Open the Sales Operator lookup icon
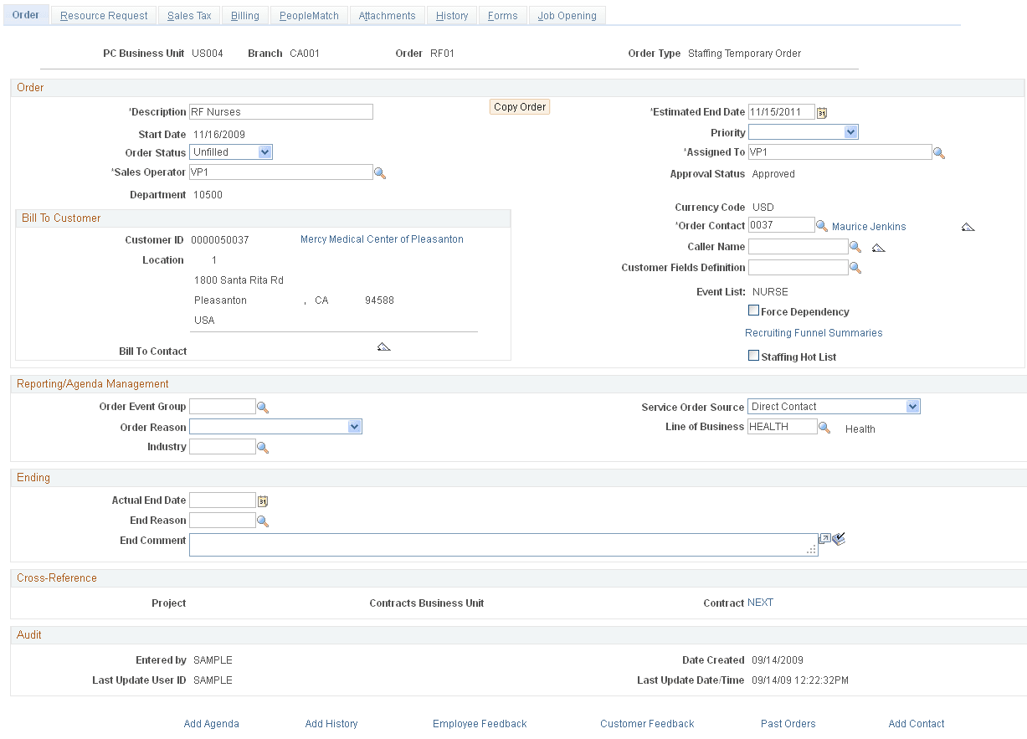The width and height of the screenshot is (1027, 739). click(381, 172)
